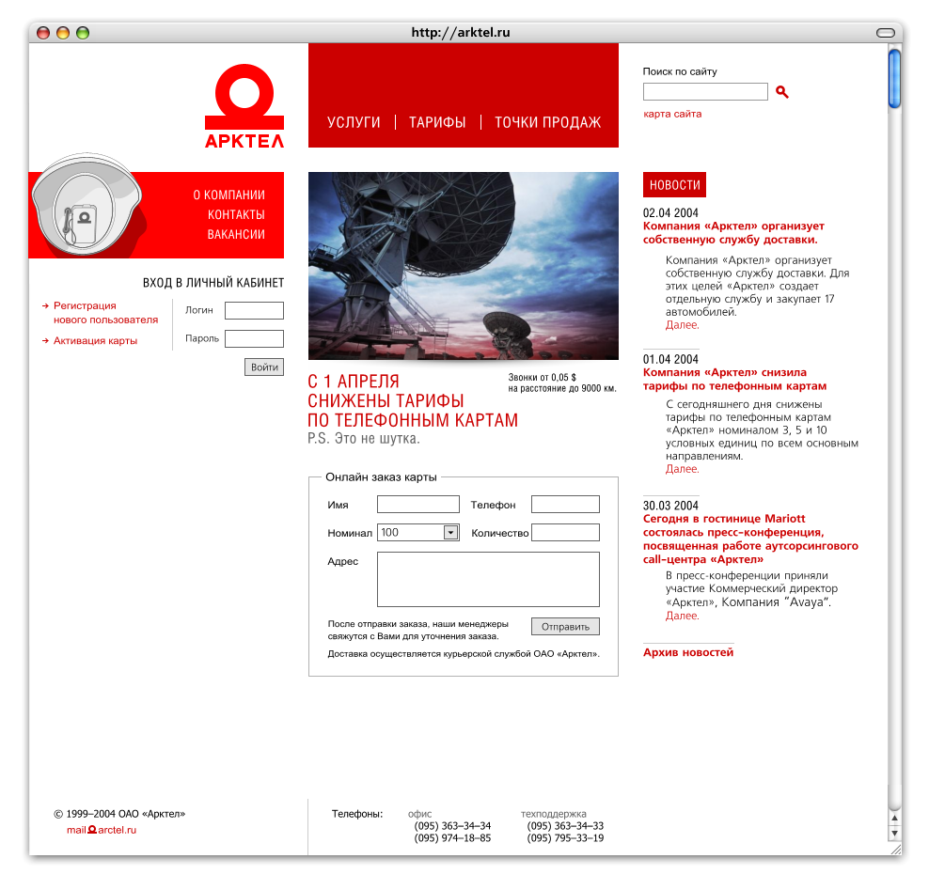Click the ВХОД В ЛИЧНЫЙ КАБИНЕТ heading
Image resolution: width=929 pixels, height=890 pixels.
pos(213,283)
